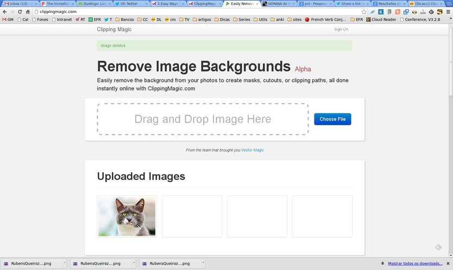The height and width of the screenshot is (270, 453).
Task: Open the EFR bookmark with green icon
Action: coord(95,20)
